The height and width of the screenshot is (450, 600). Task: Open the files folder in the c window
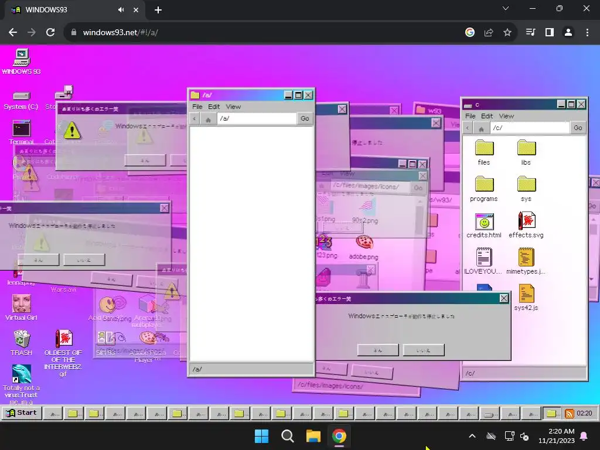484,152
